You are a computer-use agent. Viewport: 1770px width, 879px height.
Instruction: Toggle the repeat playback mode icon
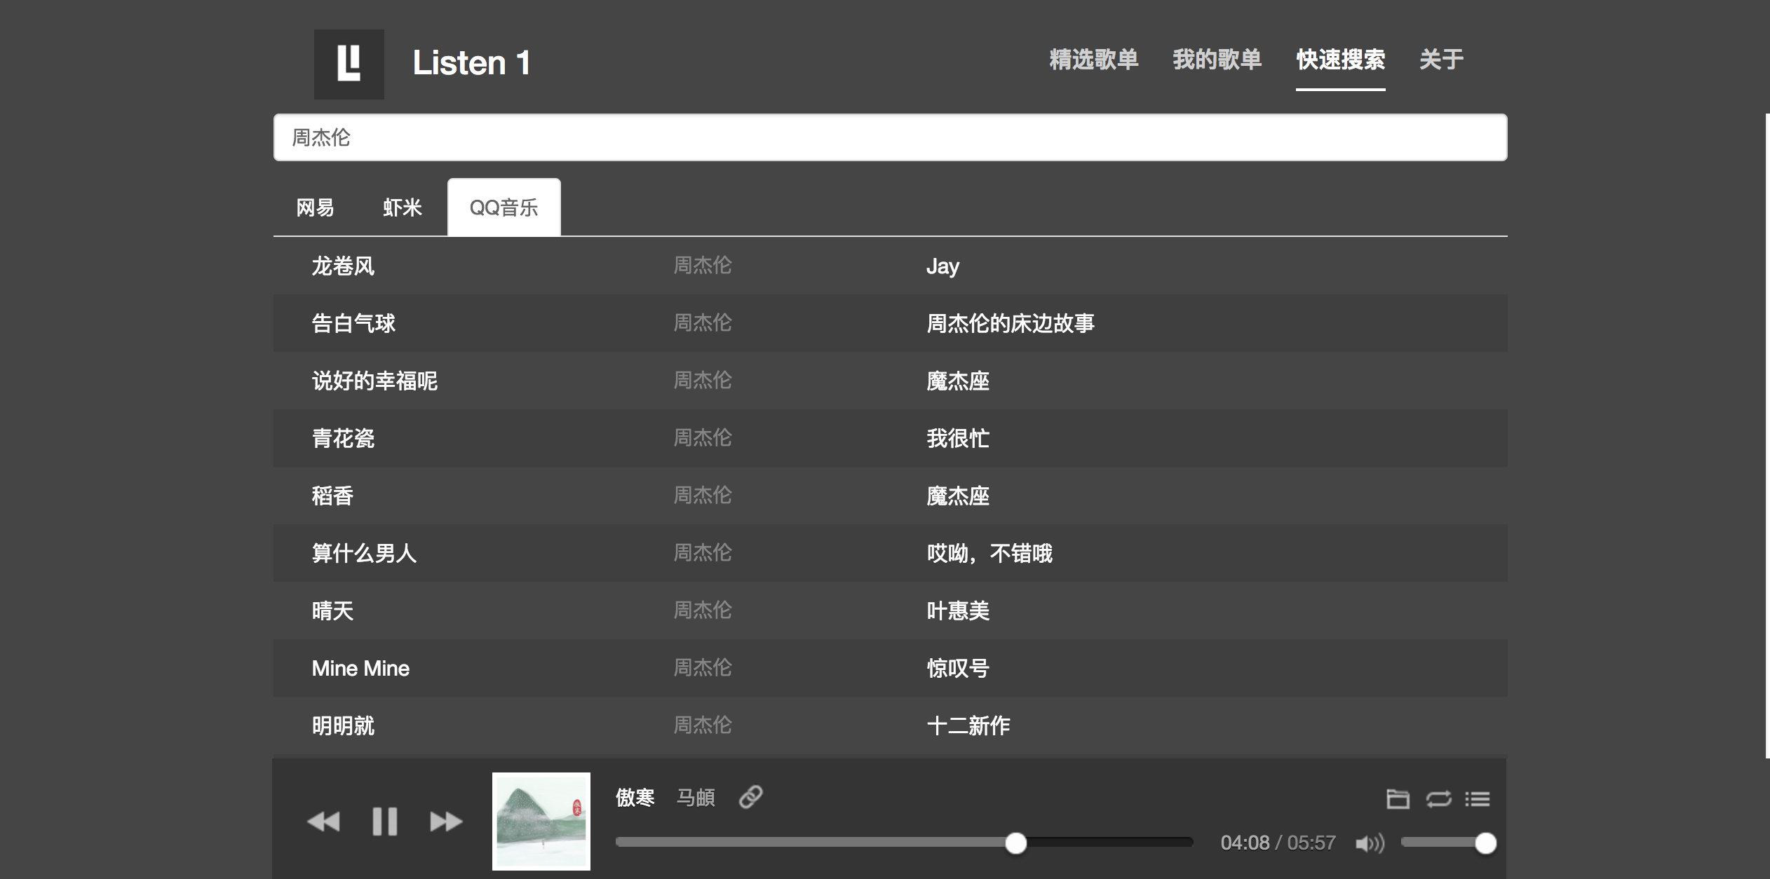(x=1438, y=798)
